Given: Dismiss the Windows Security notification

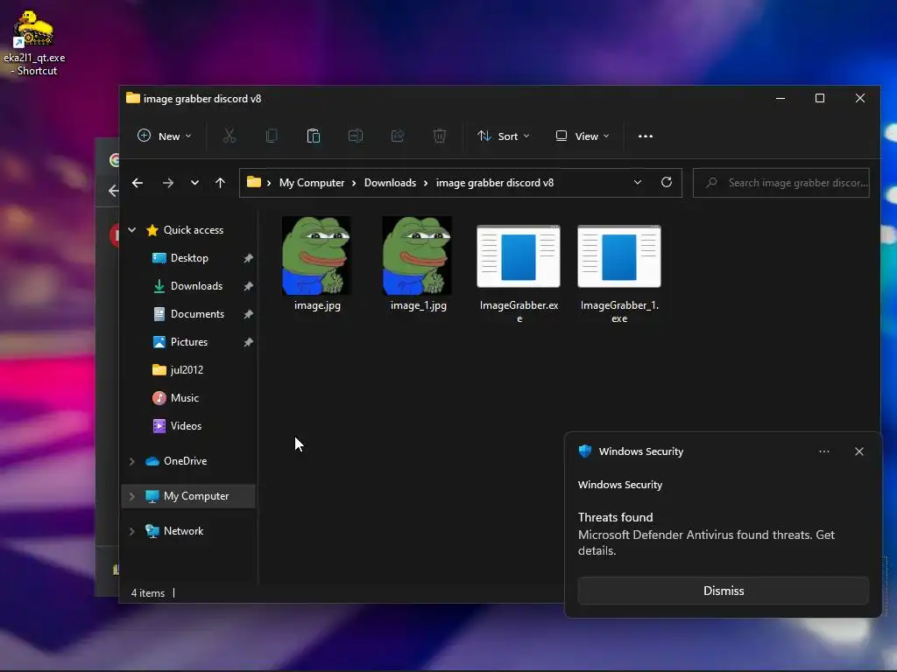Looking at the screenshot, I should click(x=723, y=591).
